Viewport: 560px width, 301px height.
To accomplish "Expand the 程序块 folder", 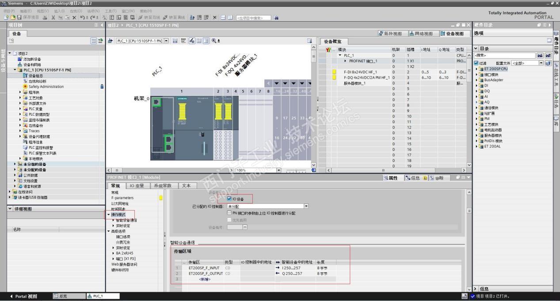I will (x=20, y=92).
